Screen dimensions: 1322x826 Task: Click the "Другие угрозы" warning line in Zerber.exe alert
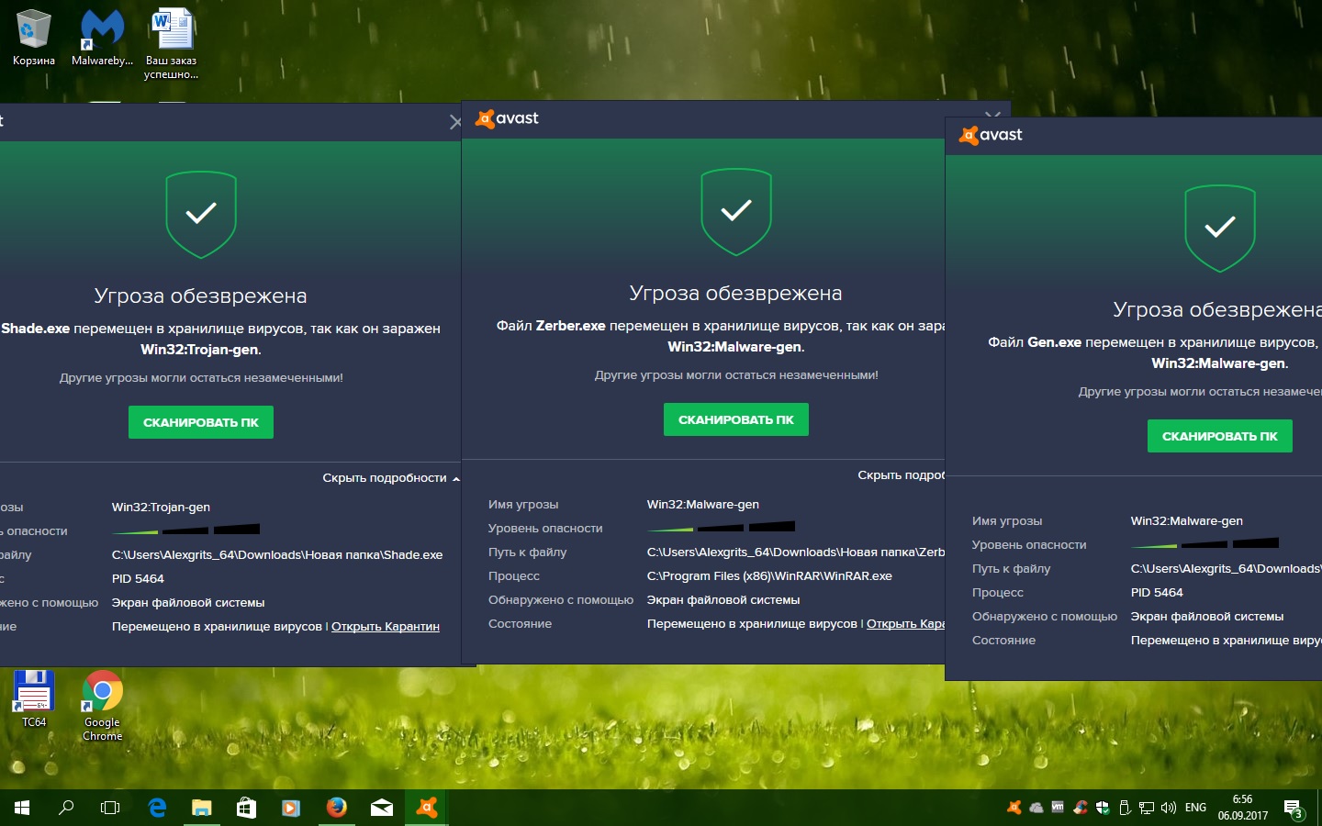point(736,375)
